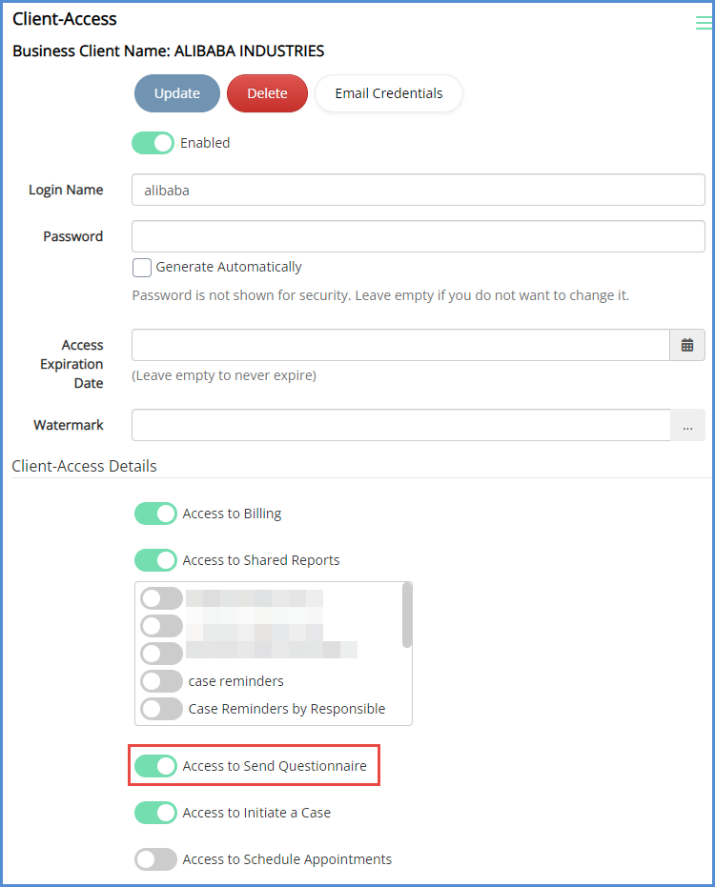This screenshot has width=715, height=887.
Task: Click the Update button
Action: click(x=177, y=93)
